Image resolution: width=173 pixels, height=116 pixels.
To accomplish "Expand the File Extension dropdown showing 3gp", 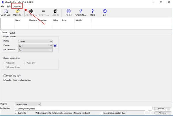I will (35, 50).
